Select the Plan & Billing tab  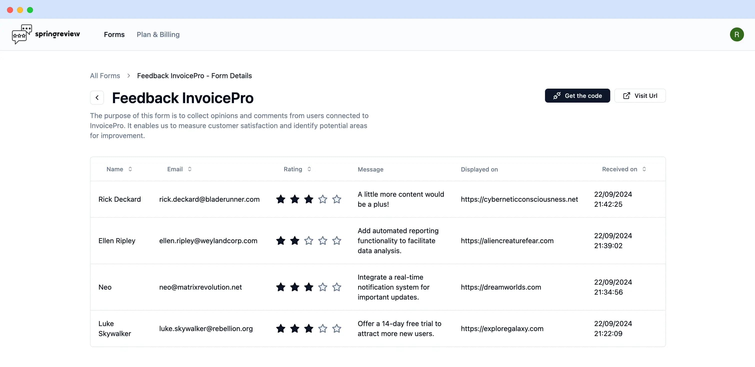(158, 34)
